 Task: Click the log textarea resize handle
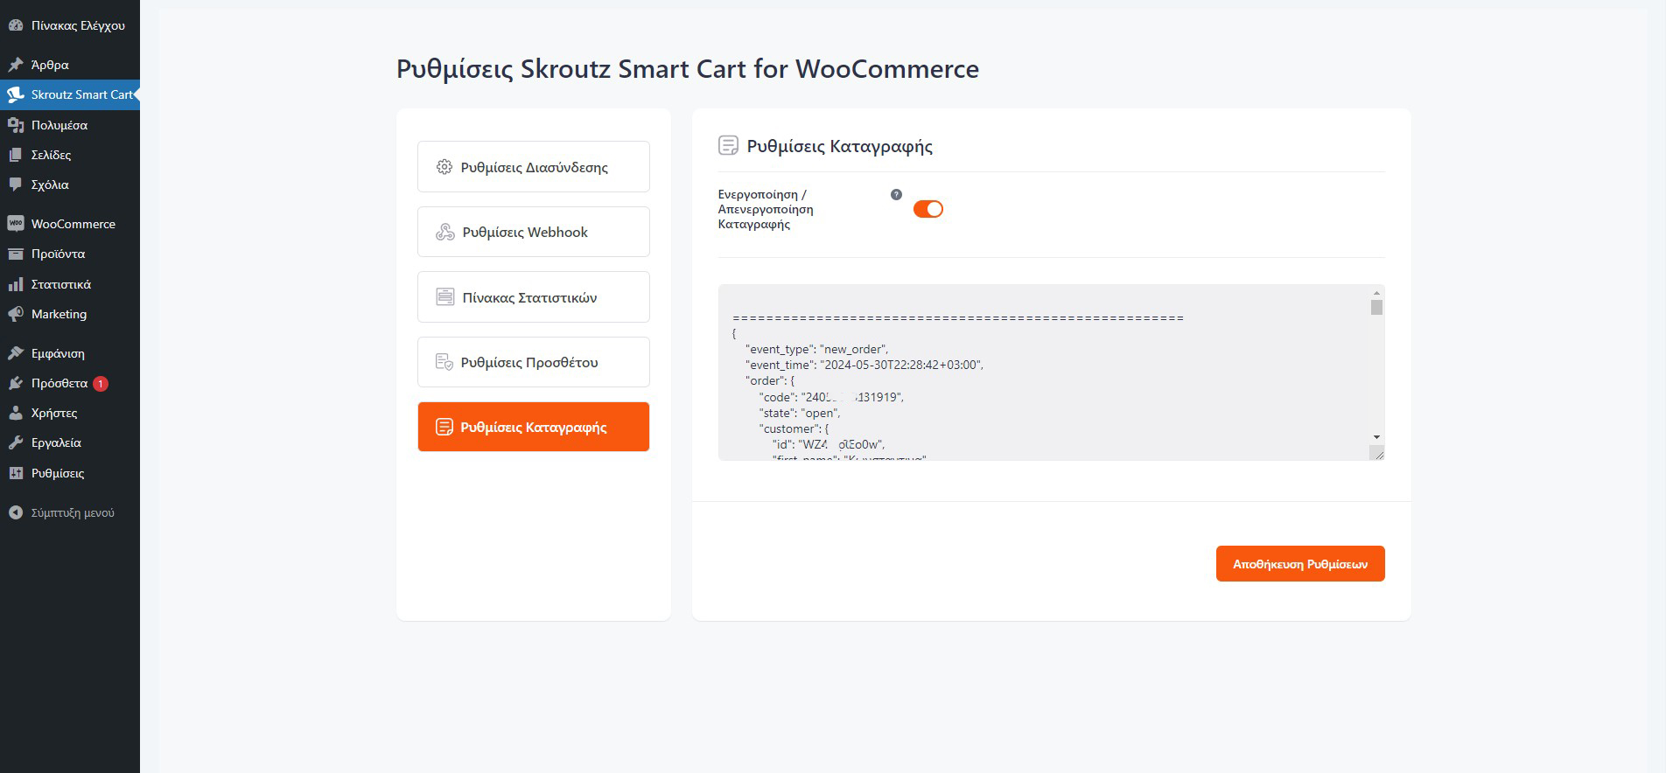click(1378, 453)
